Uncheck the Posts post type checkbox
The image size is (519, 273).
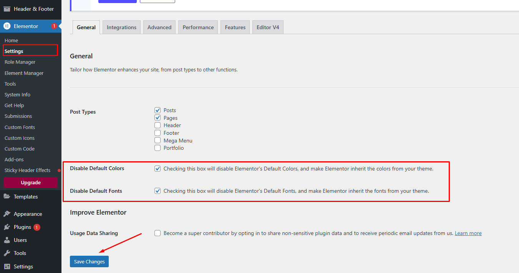point(158,110)
